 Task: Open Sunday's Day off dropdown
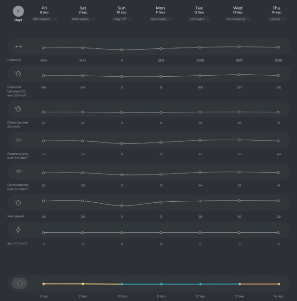[x=121, y=19]
